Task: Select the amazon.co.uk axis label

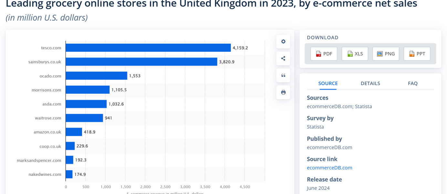Action: 47,132
